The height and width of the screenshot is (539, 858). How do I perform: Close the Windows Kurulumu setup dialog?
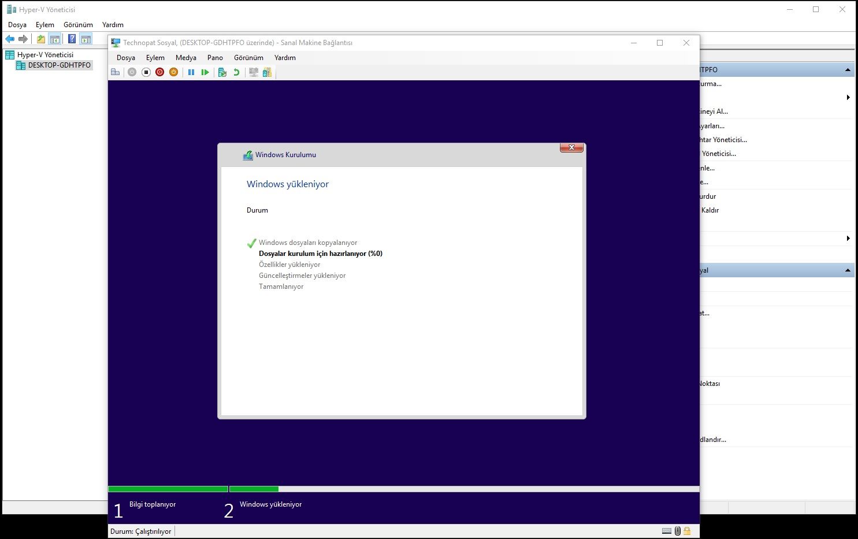point(571,148)
